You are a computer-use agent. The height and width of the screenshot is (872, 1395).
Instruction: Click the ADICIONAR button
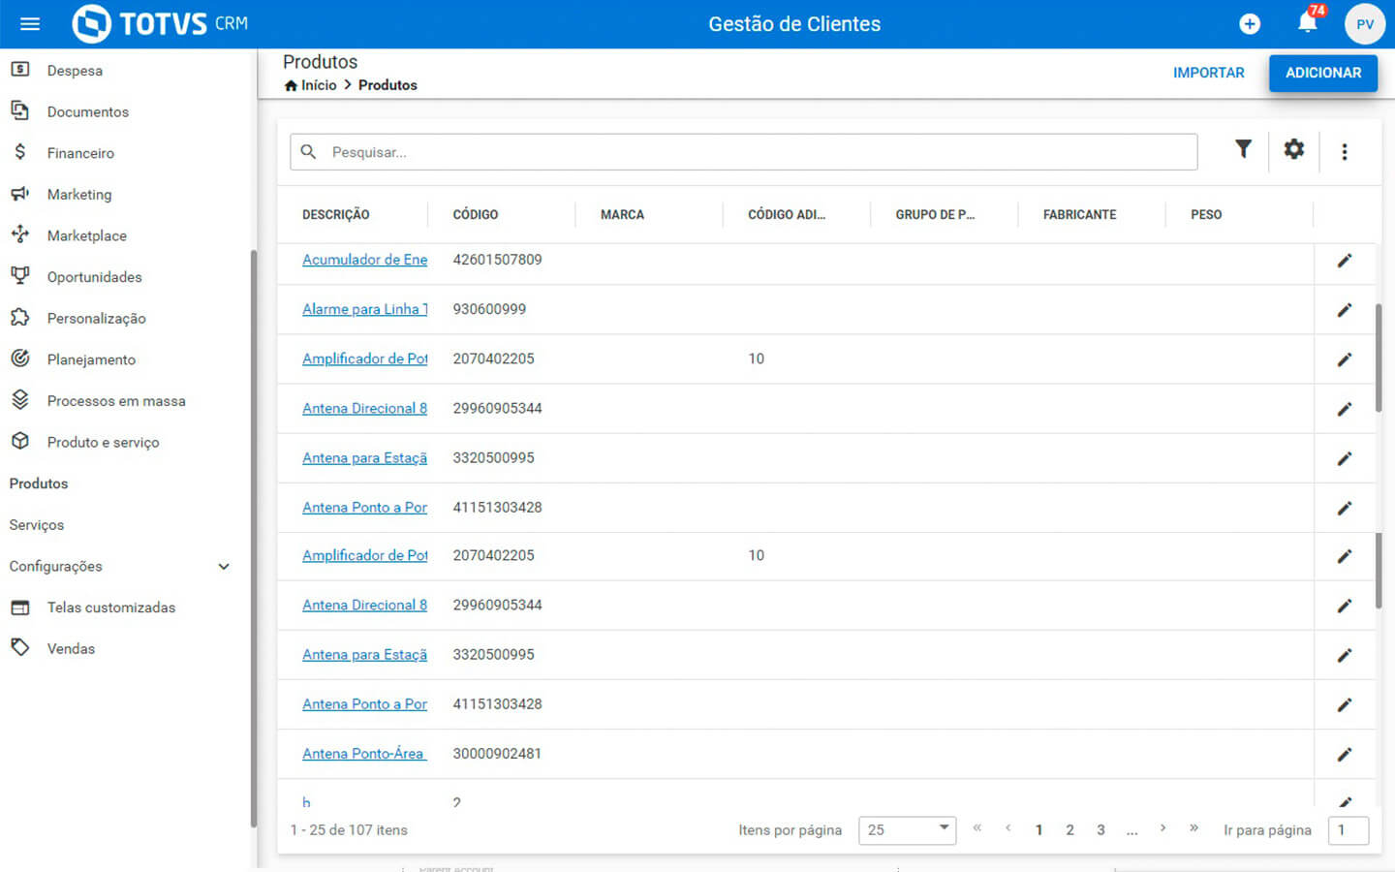(x=1322, y=73)
